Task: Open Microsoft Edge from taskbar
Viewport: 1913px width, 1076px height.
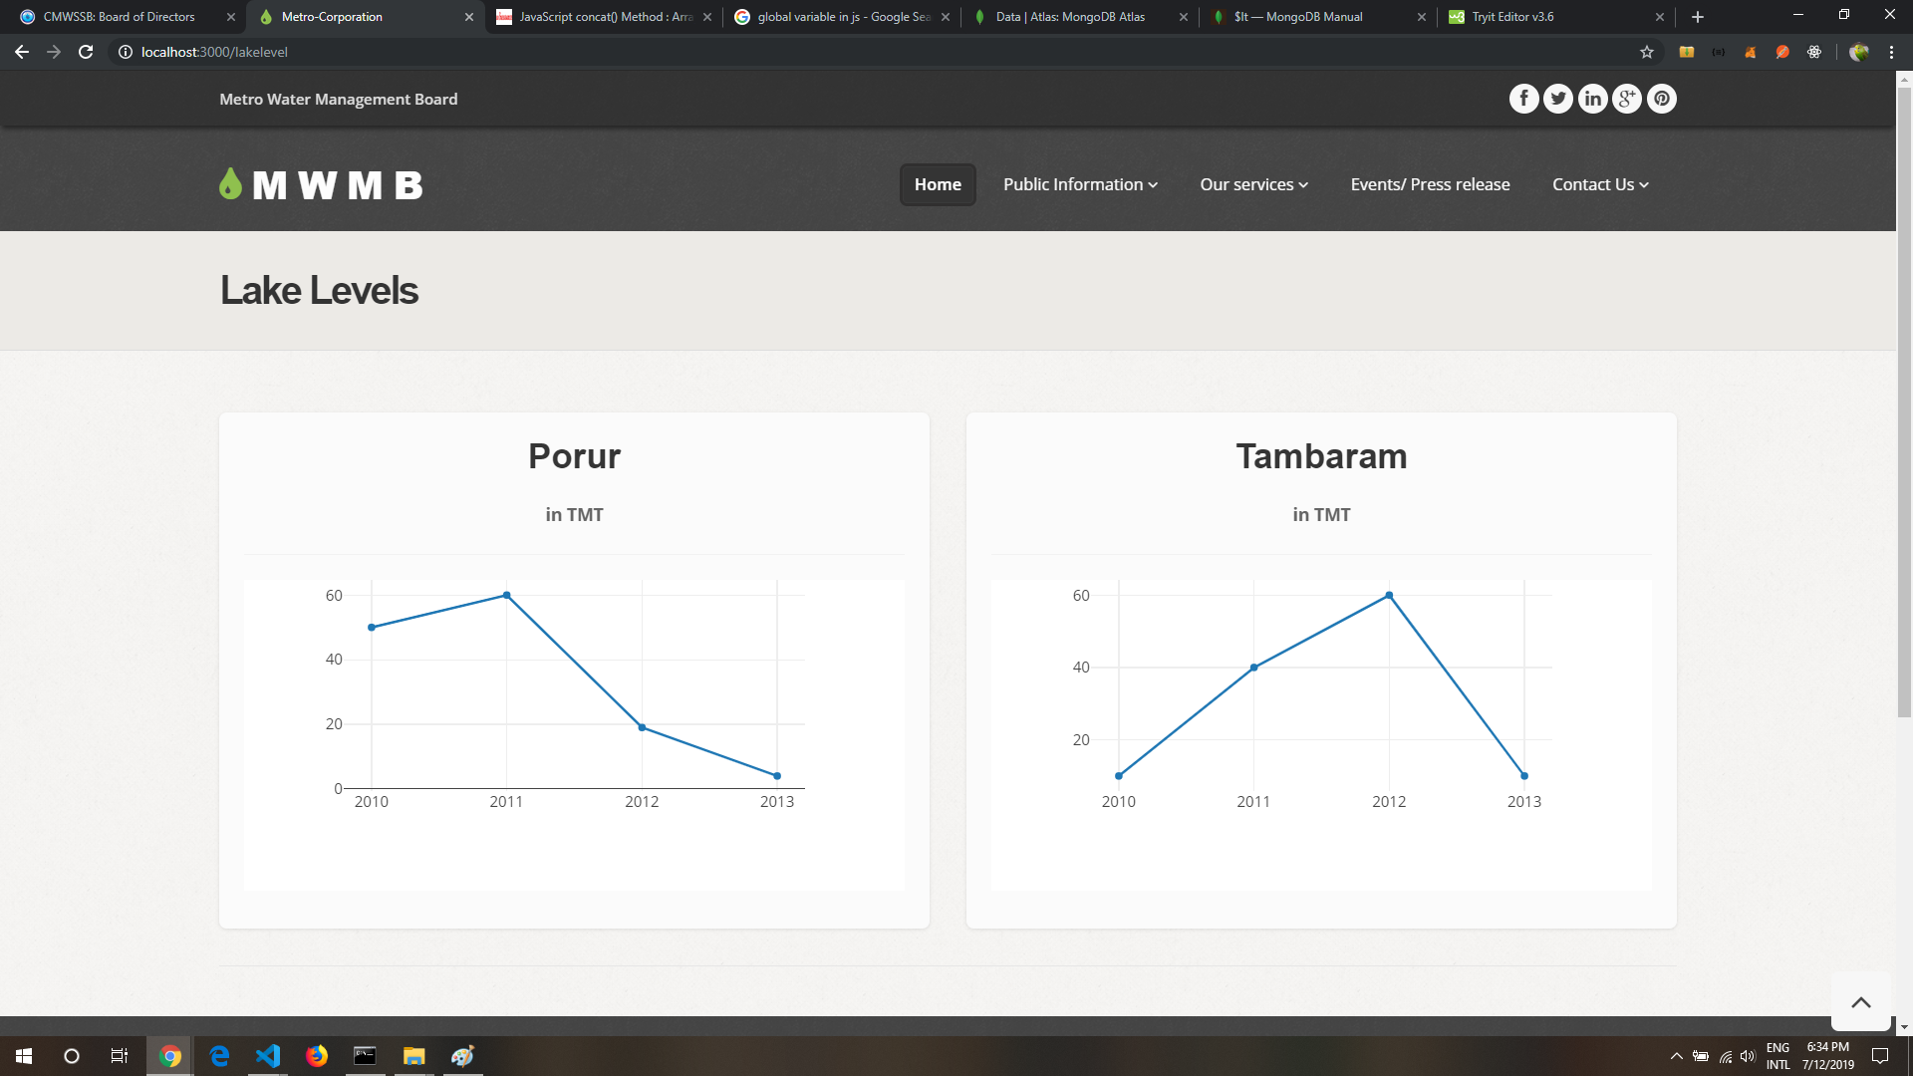Action: click(219, 1056)
